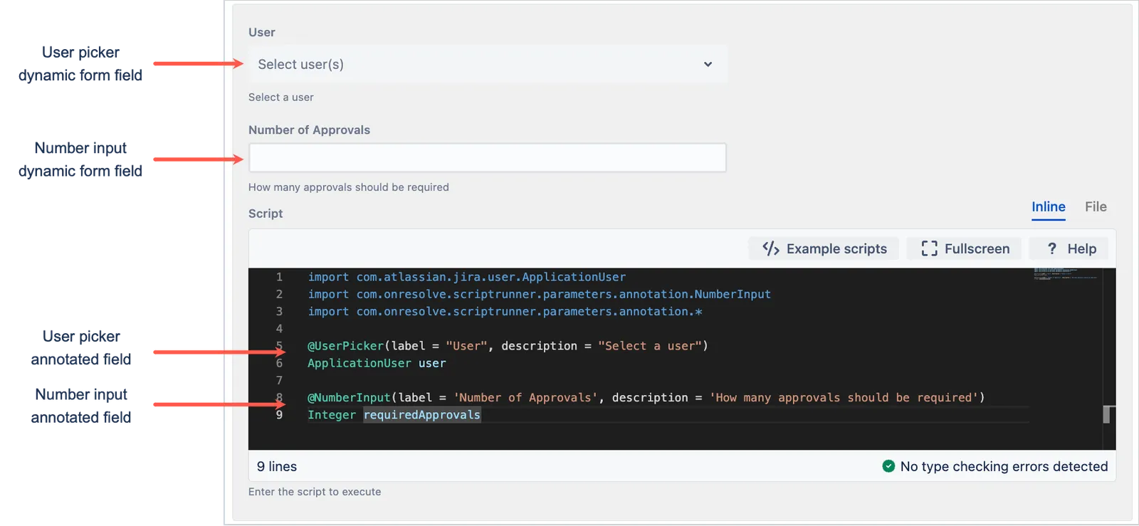This screenshot has height=526, width=1139.
Task: Click 'requiredApprovals' variable in line 9
Action: click(422, 415)
